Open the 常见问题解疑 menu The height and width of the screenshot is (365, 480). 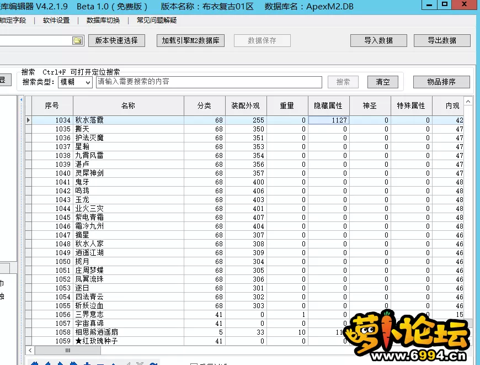coord(157,20)
